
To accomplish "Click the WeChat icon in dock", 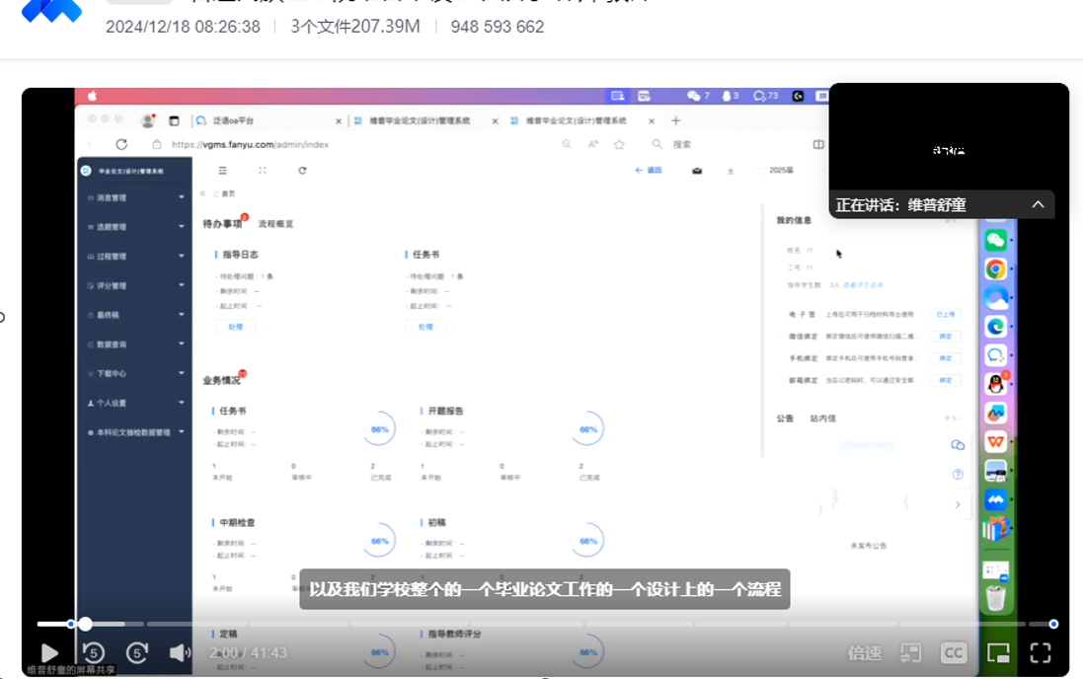I will [995, 240].
